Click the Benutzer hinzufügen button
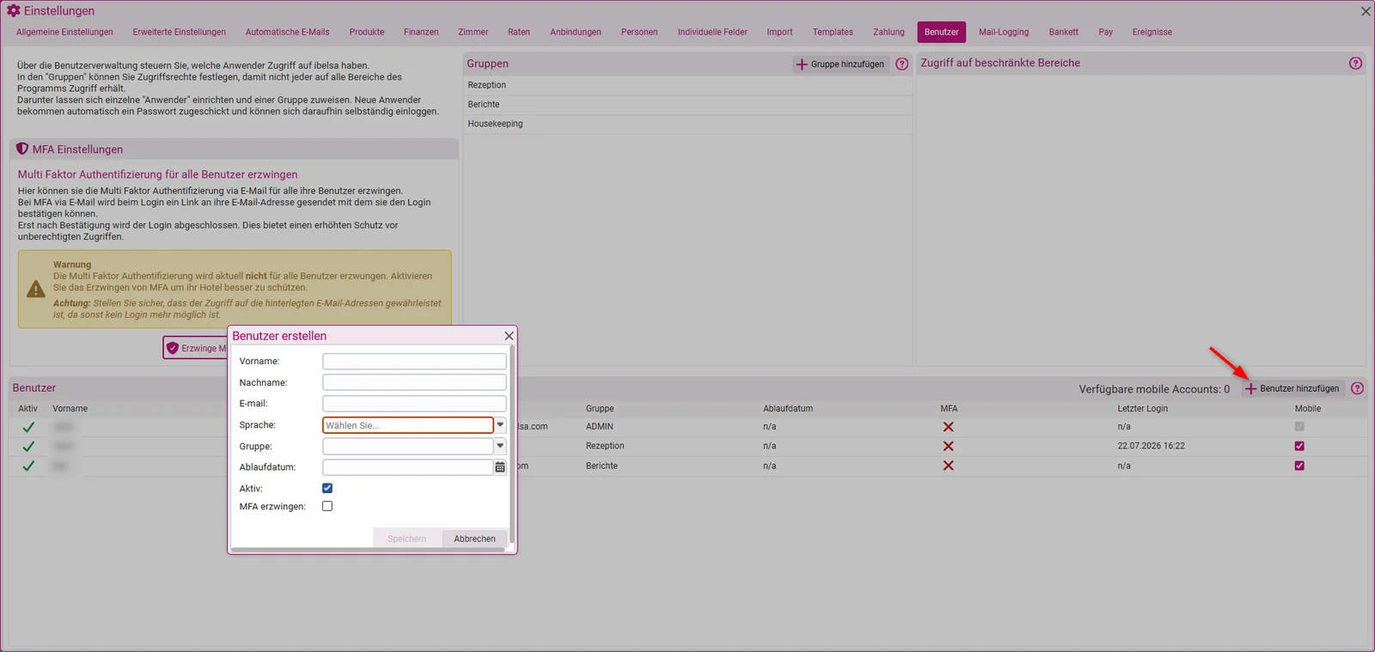The image size is (1375, 652). [x=1292, y=388]
